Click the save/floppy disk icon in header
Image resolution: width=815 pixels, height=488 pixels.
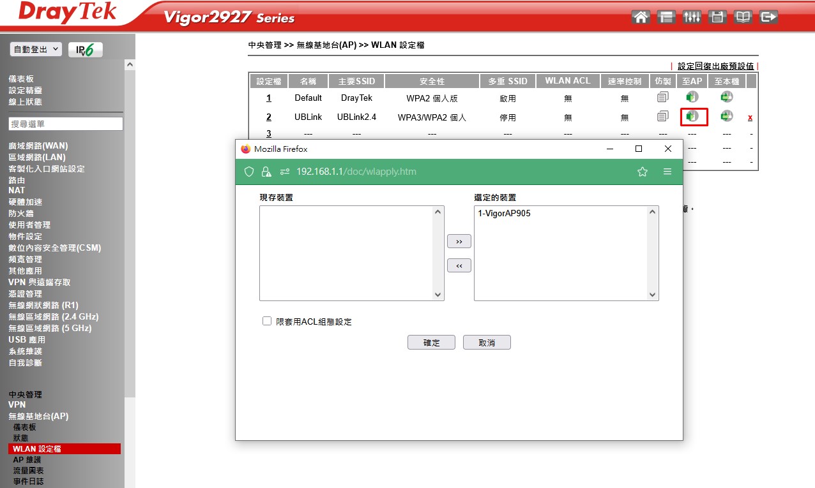pos(718,17)
